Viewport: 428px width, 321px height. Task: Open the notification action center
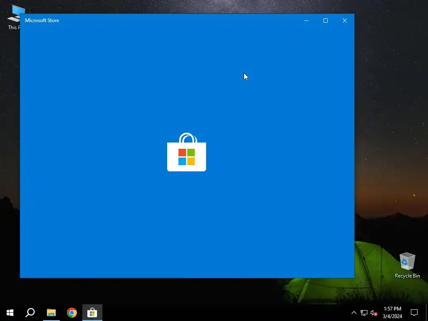[414, 313]
